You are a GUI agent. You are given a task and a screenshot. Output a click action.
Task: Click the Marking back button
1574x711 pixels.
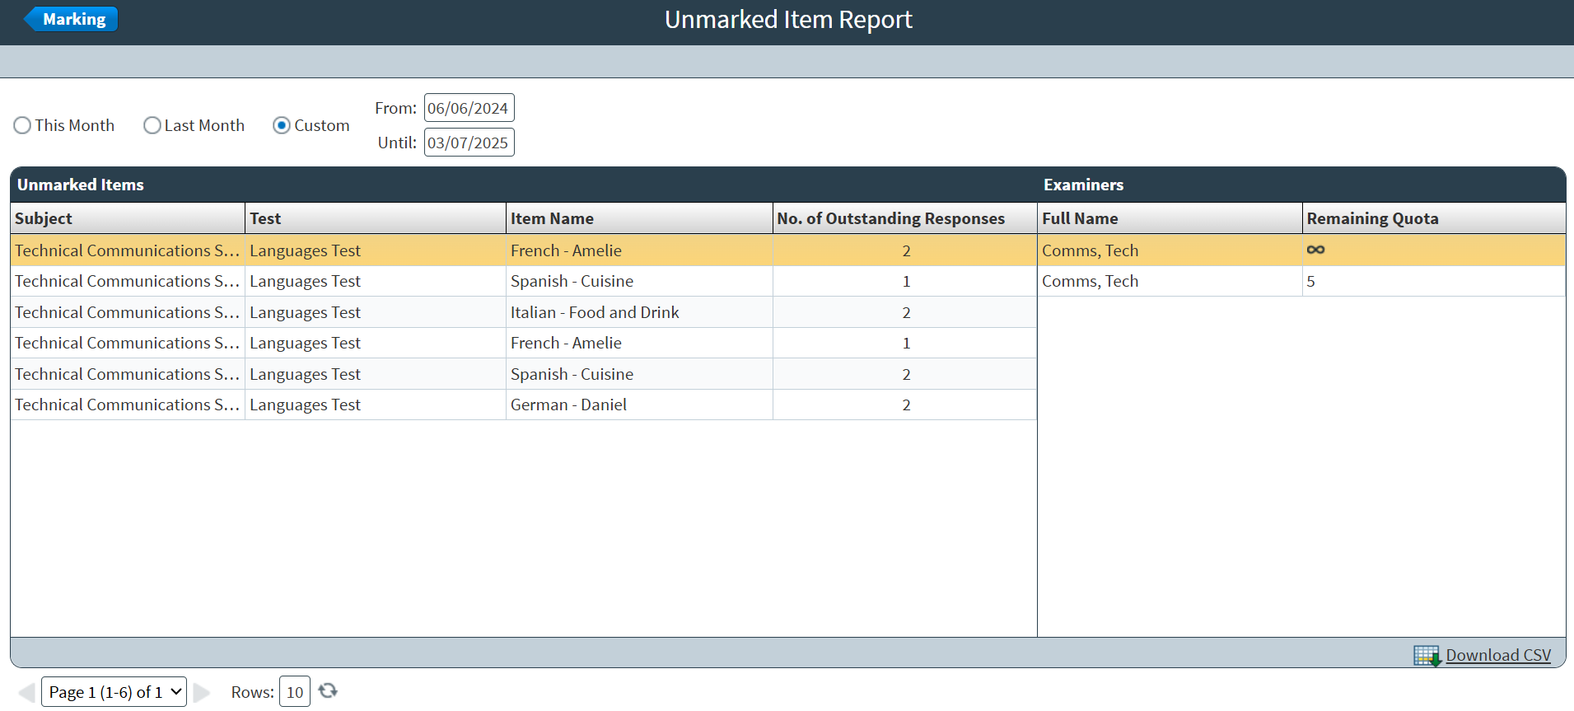point(72,19)
